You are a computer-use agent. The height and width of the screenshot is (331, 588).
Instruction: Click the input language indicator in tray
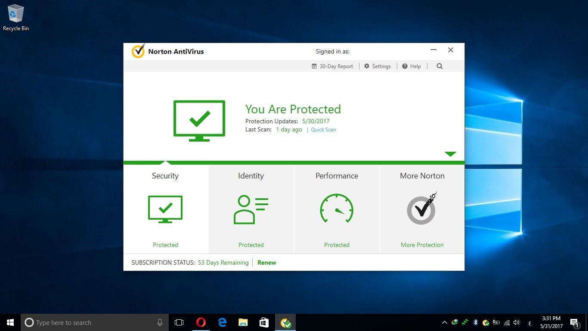pyautogui.click(x=529, y=322)
